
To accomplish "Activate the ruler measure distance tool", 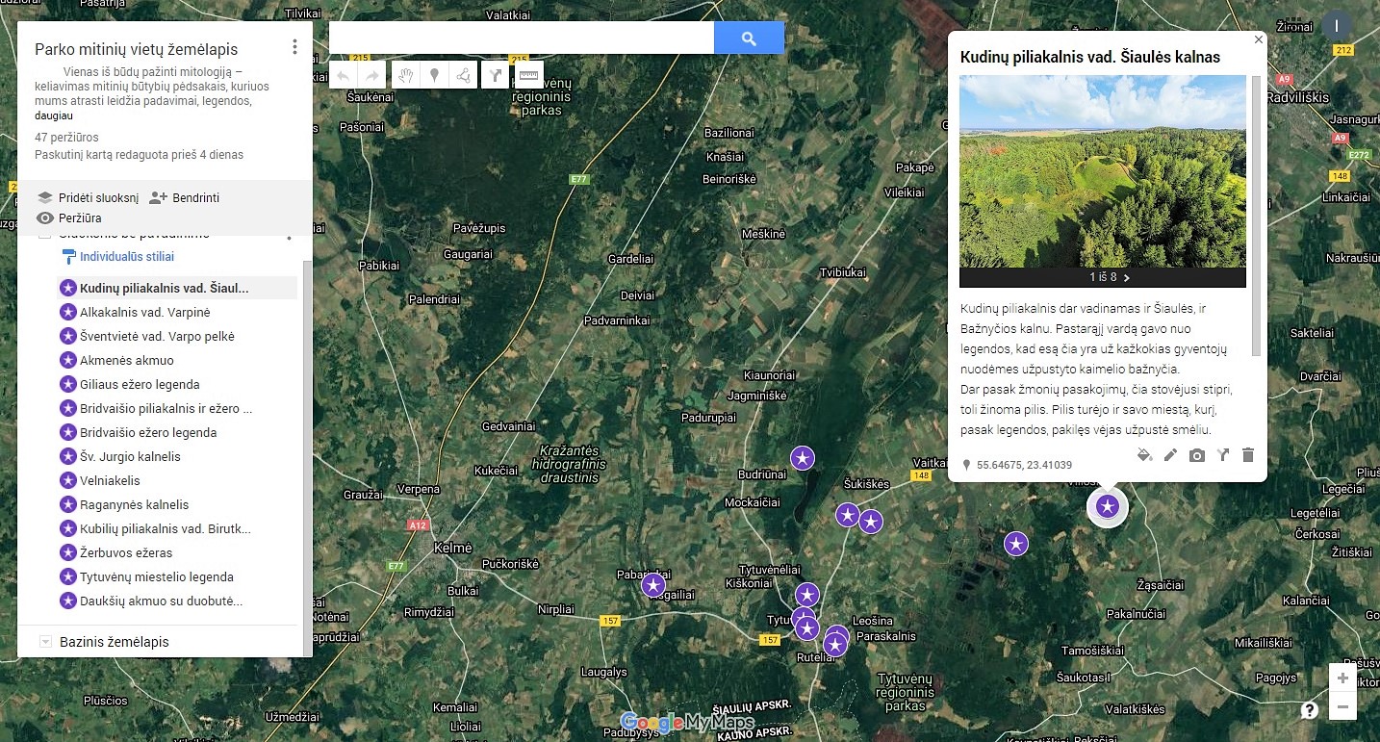I will pos(528,75).
